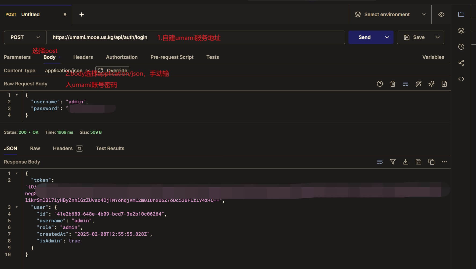Download the response body
The image size is (476, 269).
405,162
